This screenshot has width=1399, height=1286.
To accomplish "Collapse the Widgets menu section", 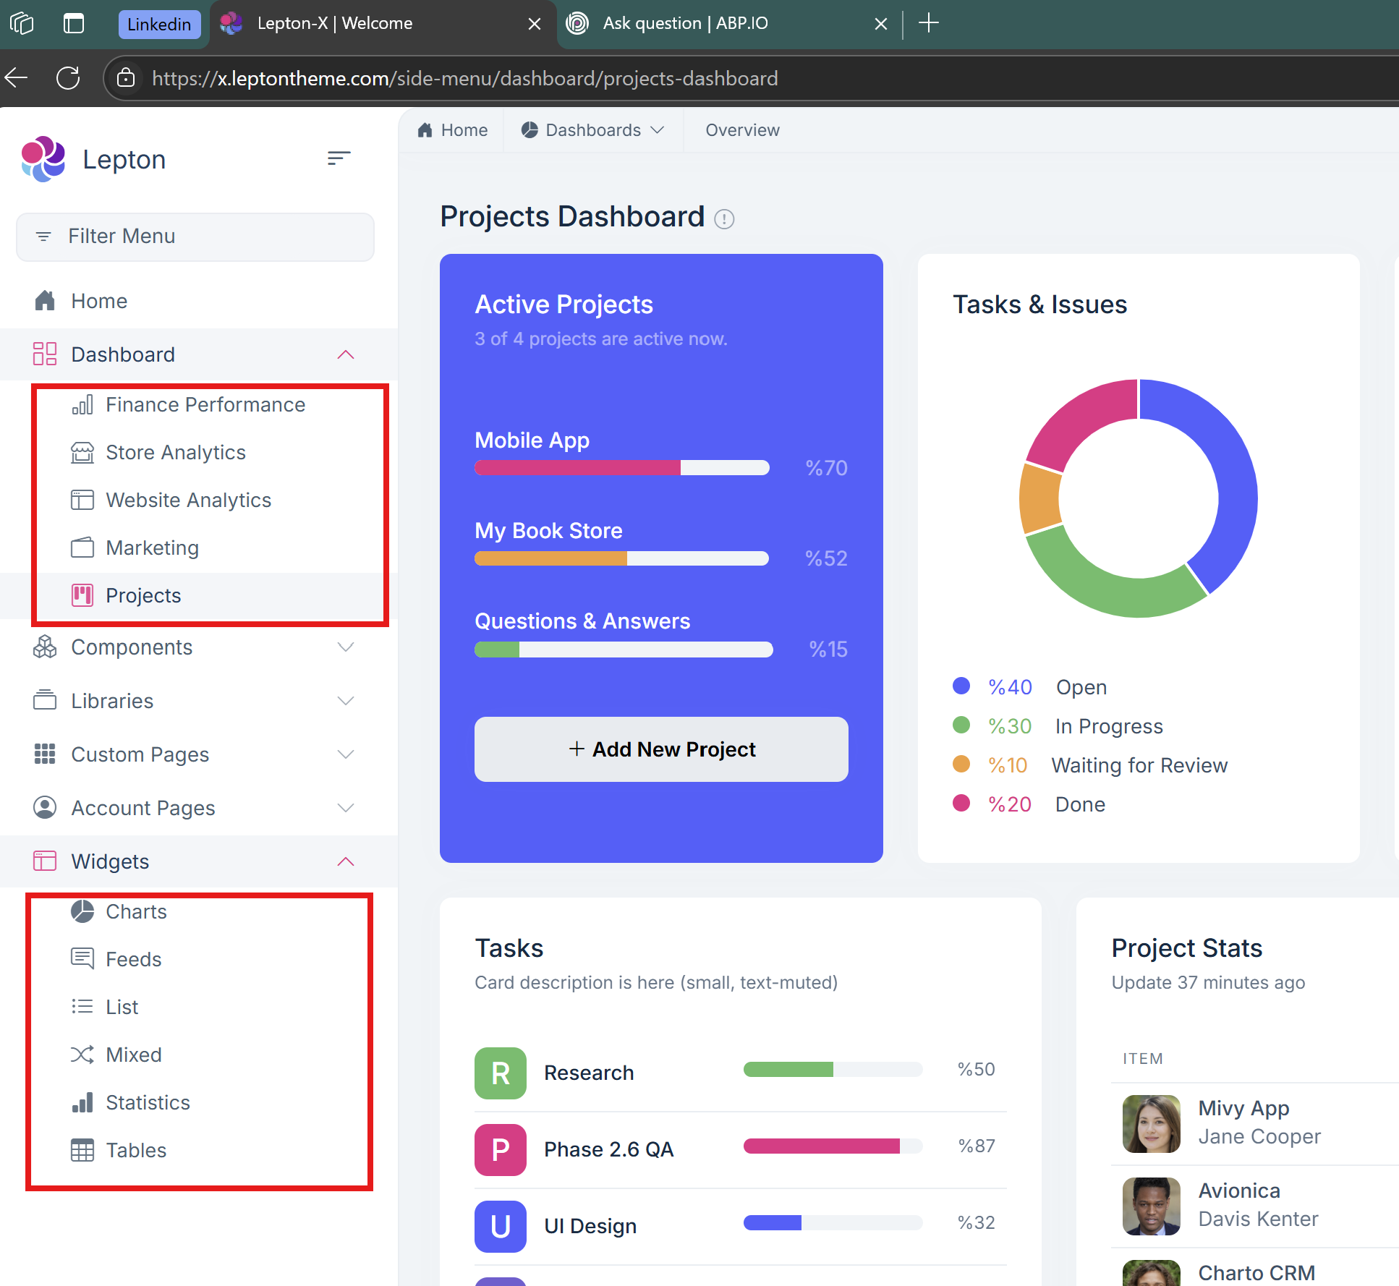I will [x=346, y=861].
